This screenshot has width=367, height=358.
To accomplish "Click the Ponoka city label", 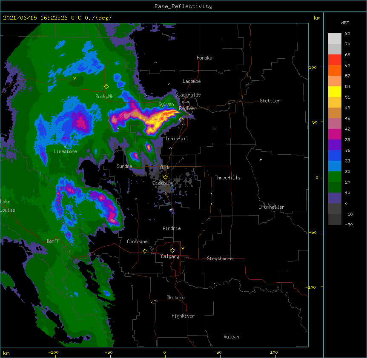I will pos(204,58).
